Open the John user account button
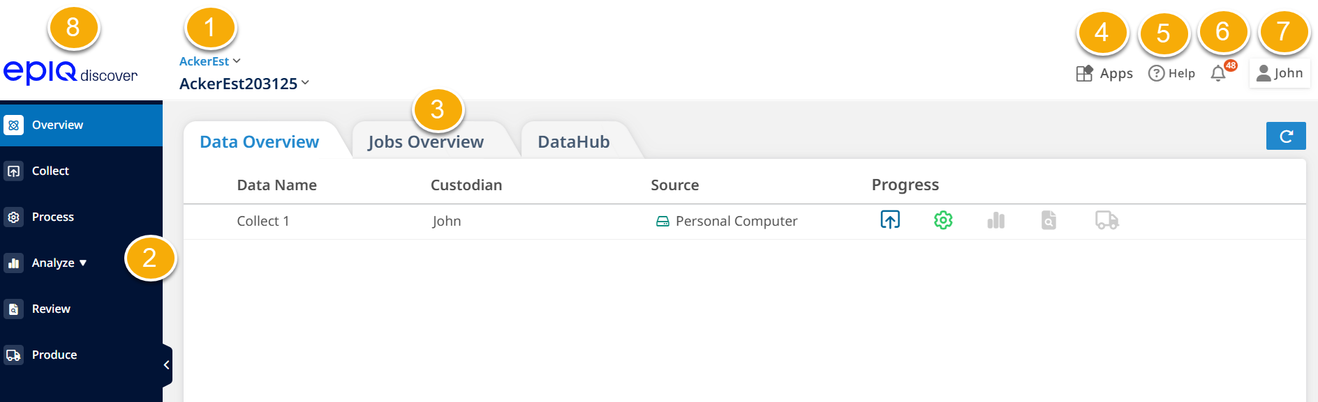Image resolution: width=1318 pixels, height=402 pixels. click(1280, 73)
